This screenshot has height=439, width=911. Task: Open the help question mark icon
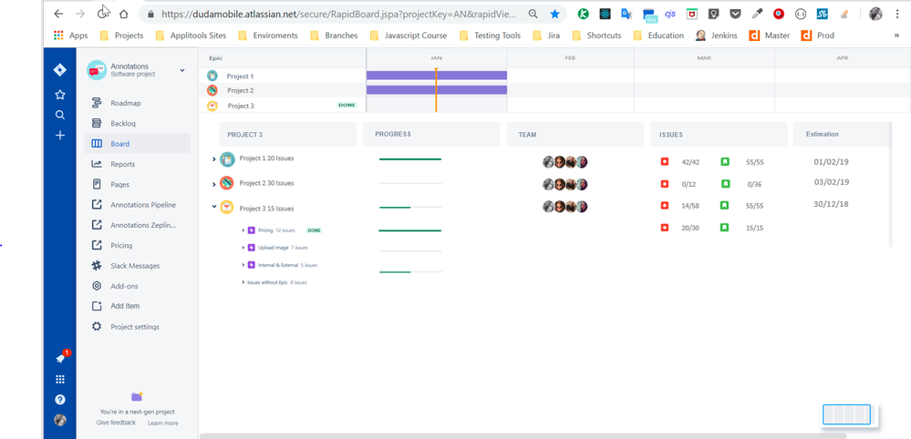pyautogui.click(x=60, y=400)
